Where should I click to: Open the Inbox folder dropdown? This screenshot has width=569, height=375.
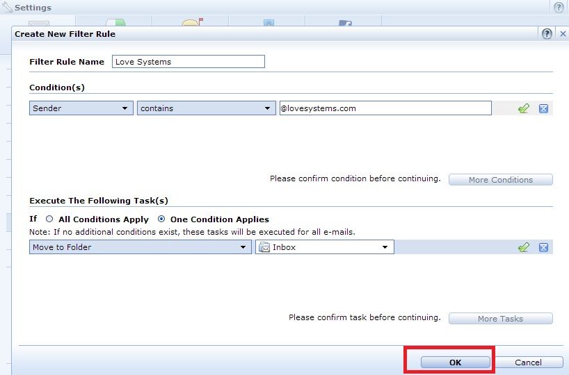[324, 247]
